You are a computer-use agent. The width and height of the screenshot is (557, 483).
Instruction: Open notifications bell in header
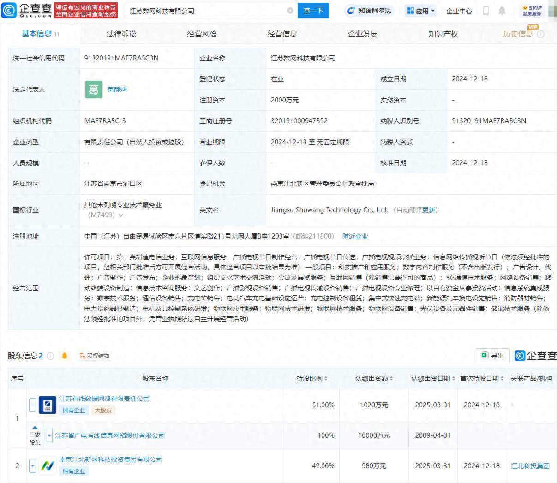(502, 11)
